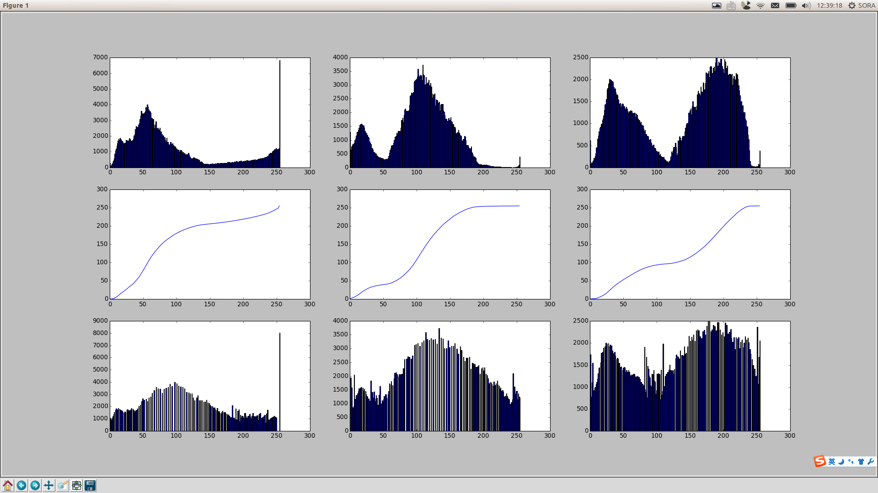Click the top-left histogram subplot
Image resolution: width=878 pixels, height=493 pixels.
point(210,112)
